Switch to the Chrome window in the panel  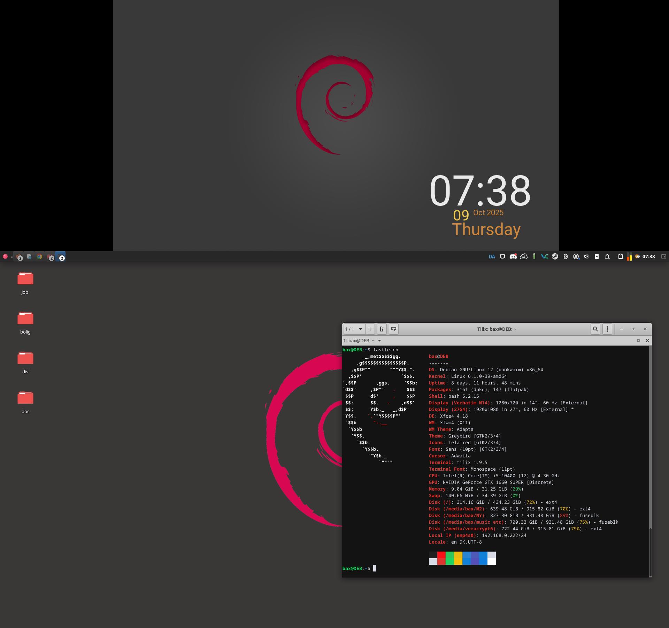coord(39,256)
